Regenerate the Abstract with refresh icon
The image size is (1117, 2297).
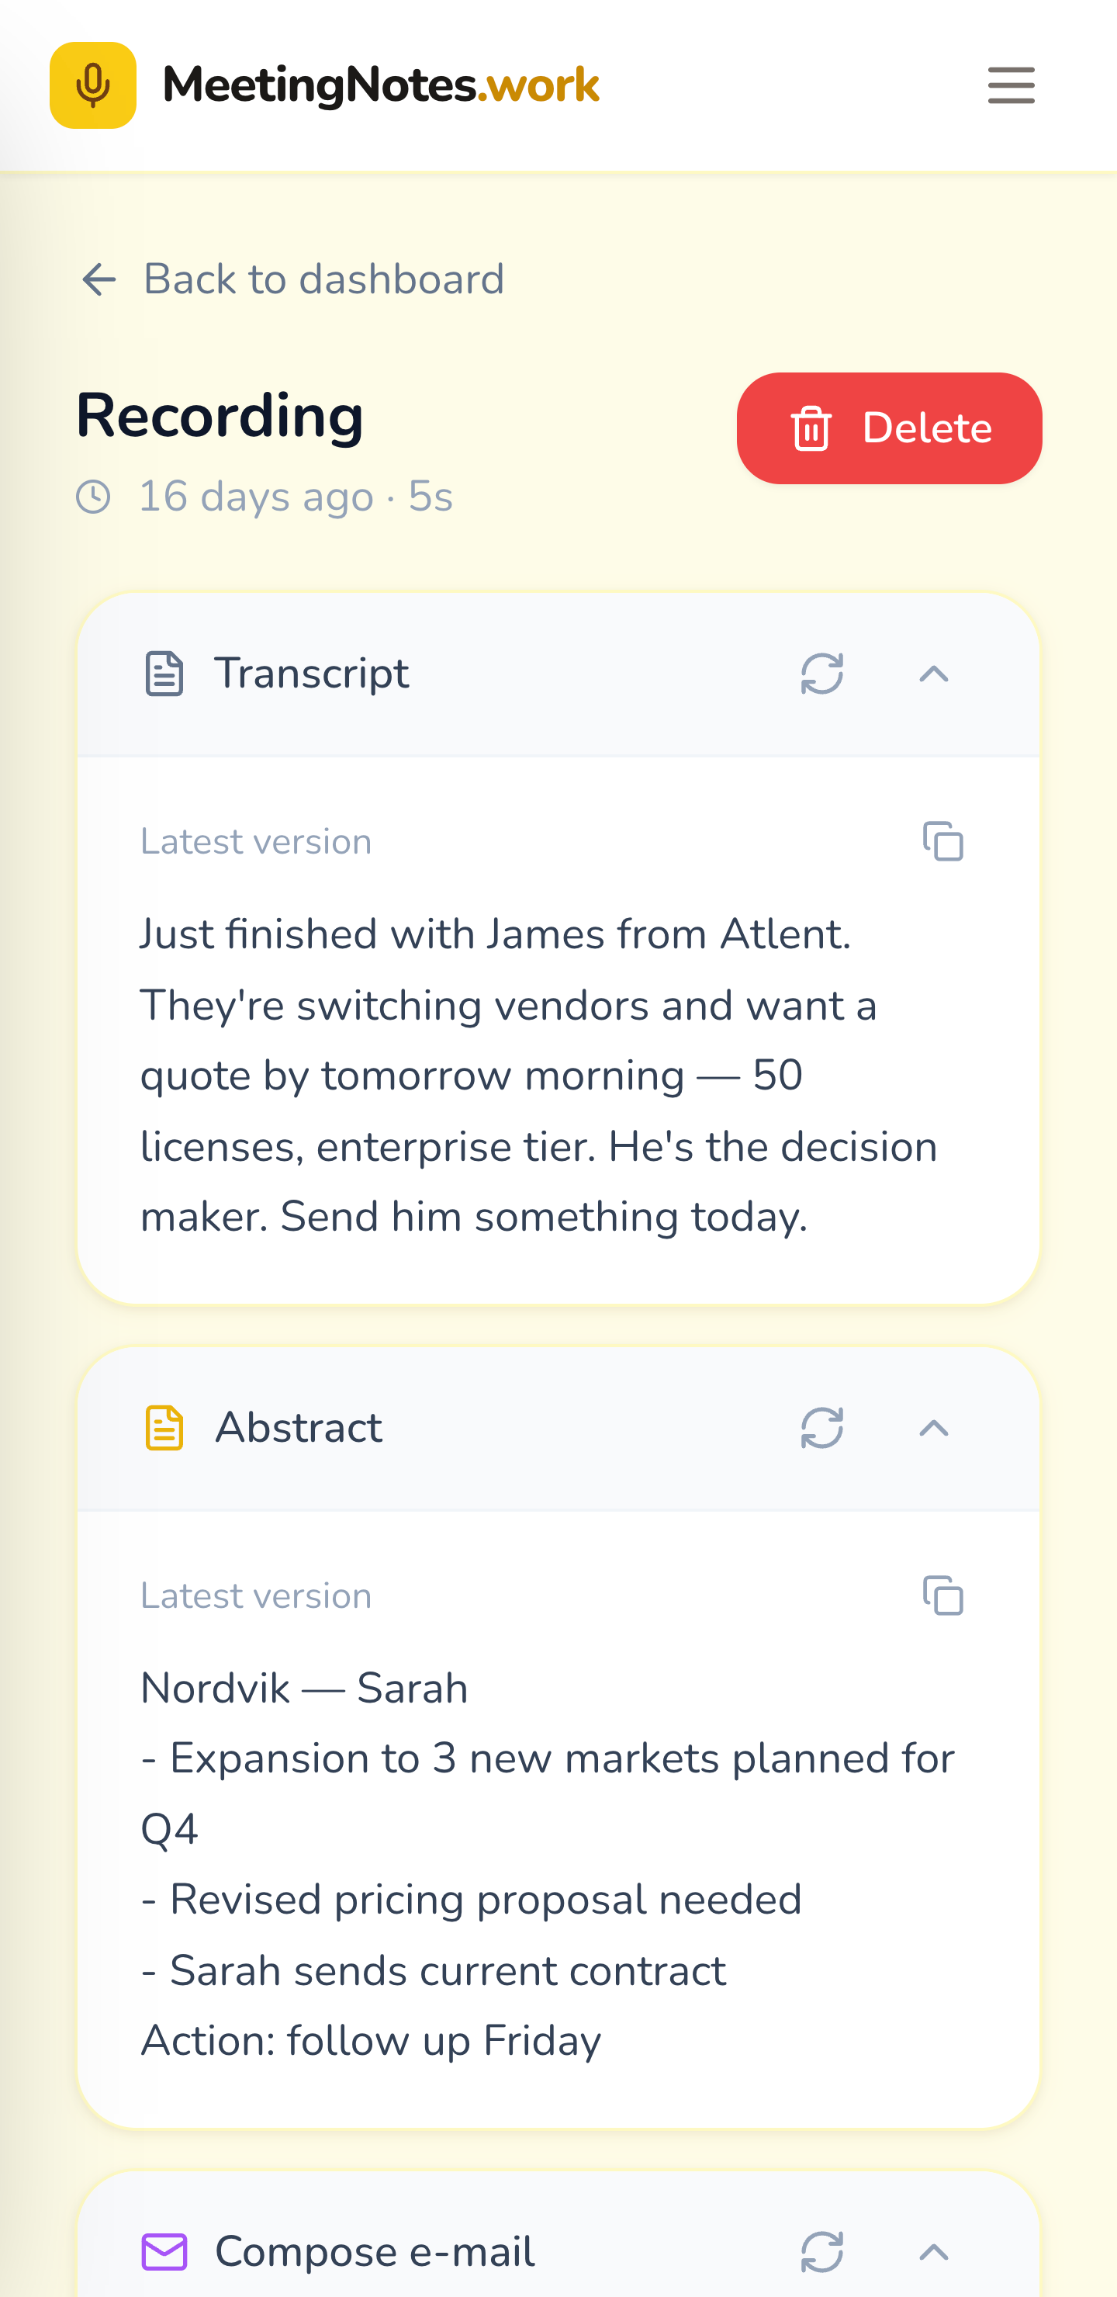point(818,1429)
